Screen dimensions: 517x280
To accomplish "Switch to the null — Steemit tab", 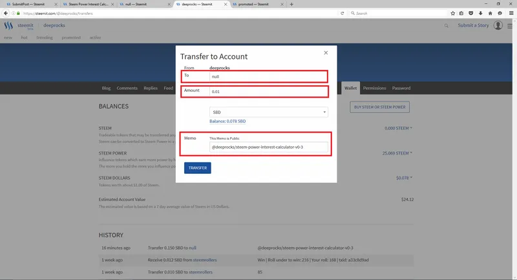I will click(x=145, y=5).
